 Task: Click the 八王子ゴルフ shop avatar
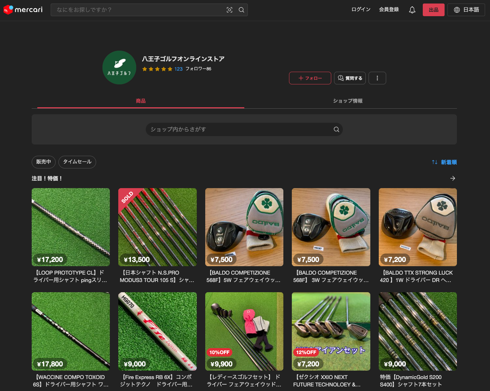pos(119,68)
